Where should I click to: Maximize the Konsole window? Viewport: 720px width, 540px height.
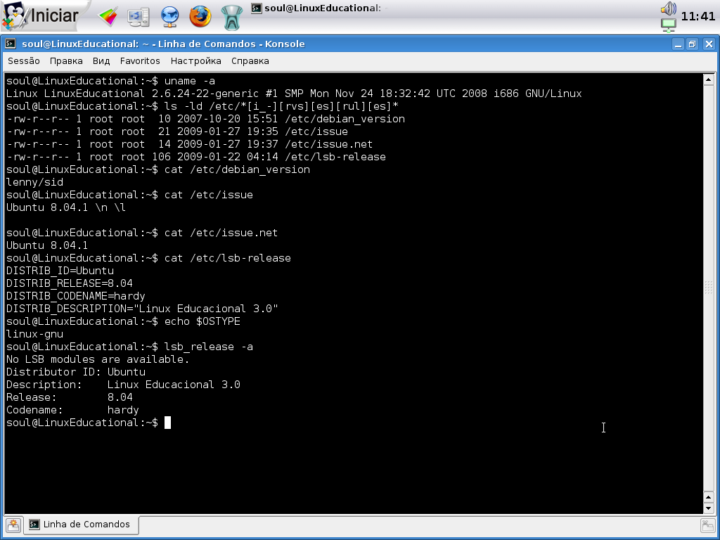click(x=693, y=44)
